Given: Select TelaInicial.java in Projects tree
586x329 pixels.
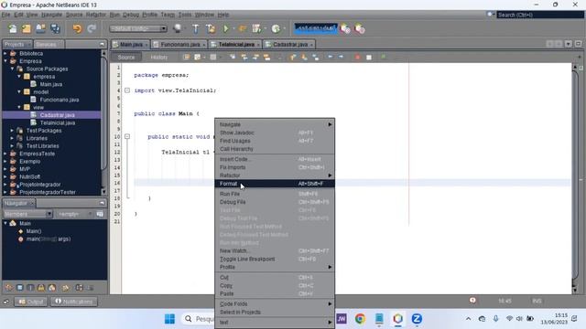Looking at the screenshot, I should 57,122.
